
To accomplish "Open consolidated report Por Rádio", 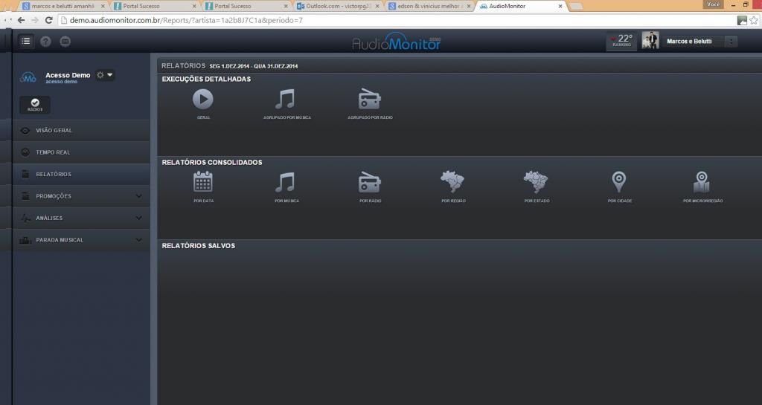I will point(370,182).
